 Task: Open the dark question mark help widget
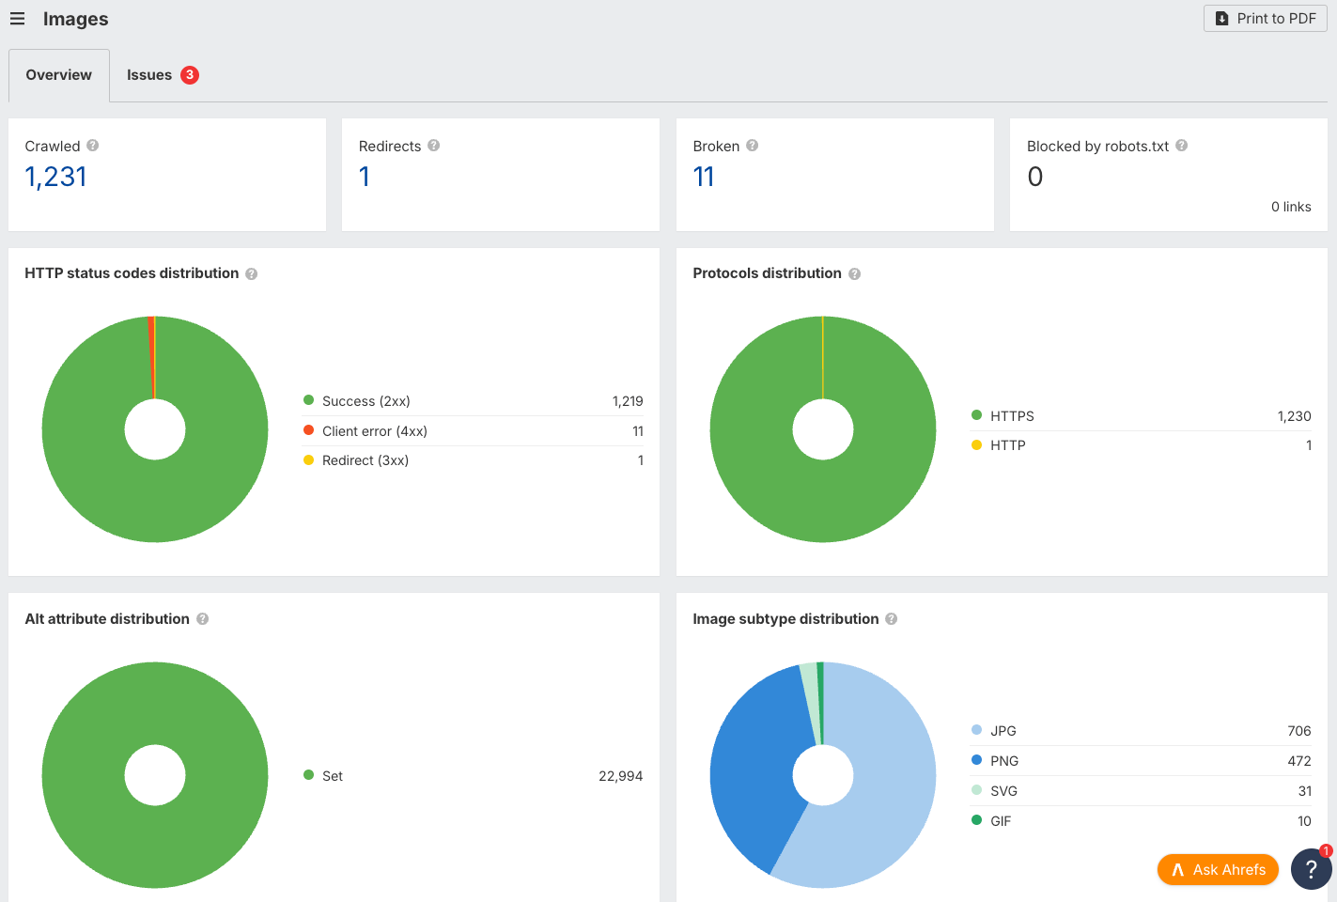(x=1311, y=869)
